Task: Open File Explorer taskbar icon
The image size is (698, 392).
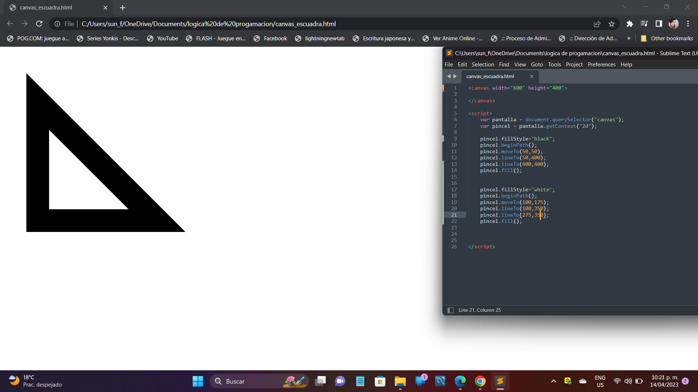Action: click(x=400, y=381)
